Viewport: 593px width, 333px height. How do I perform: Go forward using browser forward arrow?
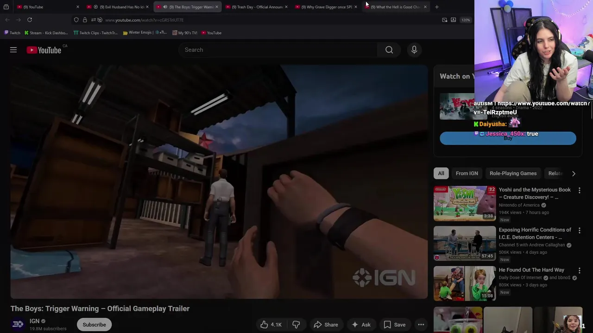(x=18, y=20)
